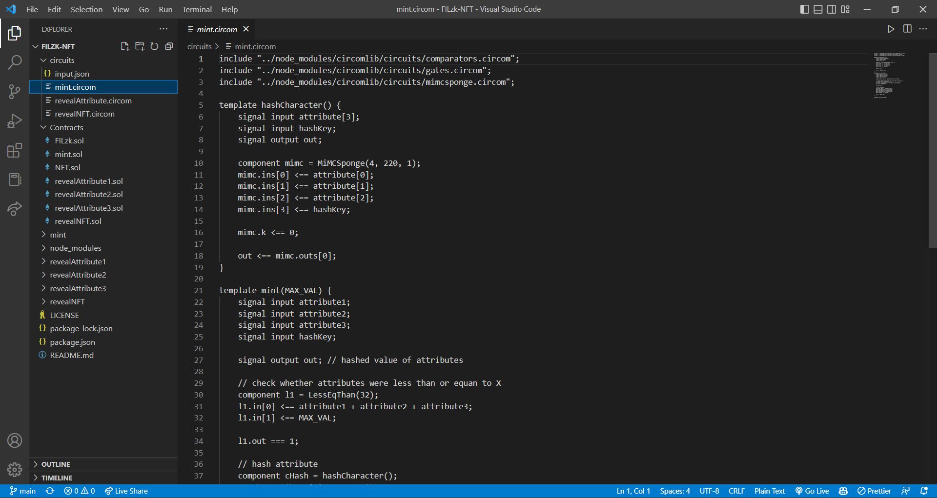The width and height of the screenshot is (937, 498).
Task: Expand the revealAttribute3 folder
Action: tap(43, 288)
